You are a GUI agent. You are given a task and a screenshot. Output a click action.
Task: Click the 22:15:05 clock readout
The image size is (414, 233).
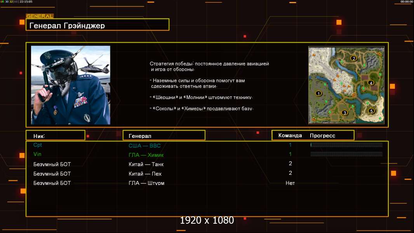coord(26,2)
